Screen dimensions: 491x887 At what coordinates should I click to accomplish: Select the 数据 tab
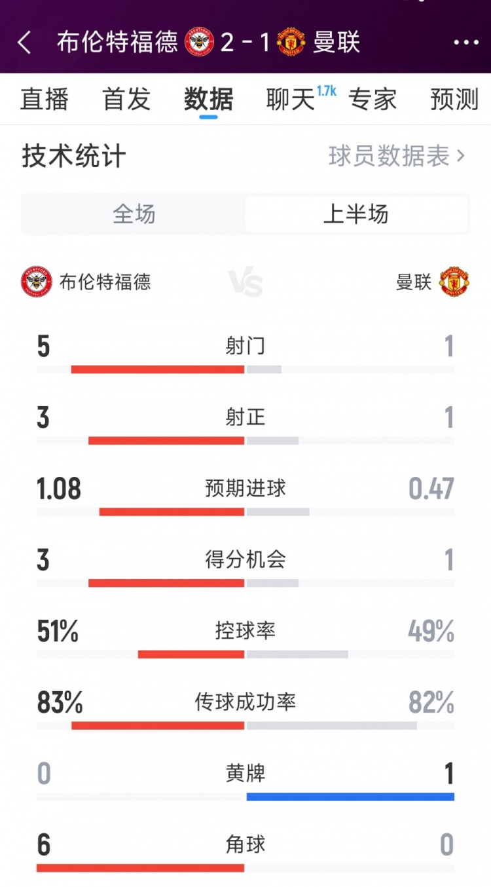(208, 100)
